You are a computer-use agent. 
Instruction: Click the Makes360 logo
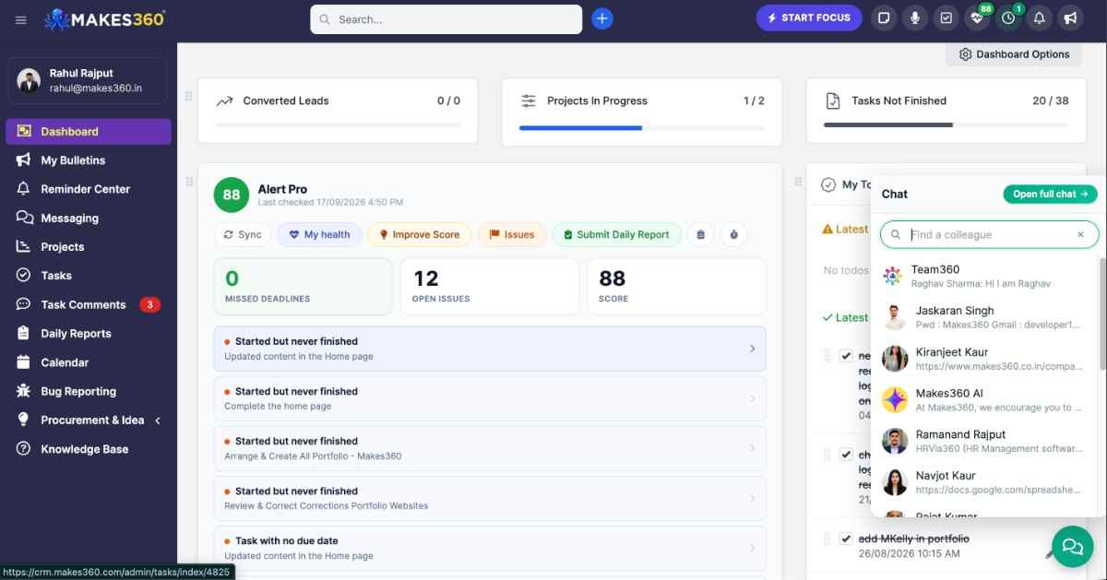[105, 18]
